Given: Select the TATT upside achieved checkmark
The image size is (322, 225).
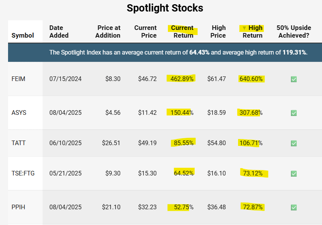Looking at the screenshot, I should pos(294,143).
